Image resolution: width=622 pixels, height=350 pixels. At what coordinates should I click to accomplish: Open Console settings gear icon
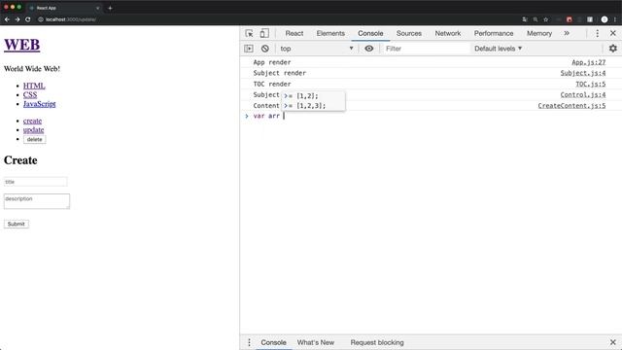coord(613,49)
